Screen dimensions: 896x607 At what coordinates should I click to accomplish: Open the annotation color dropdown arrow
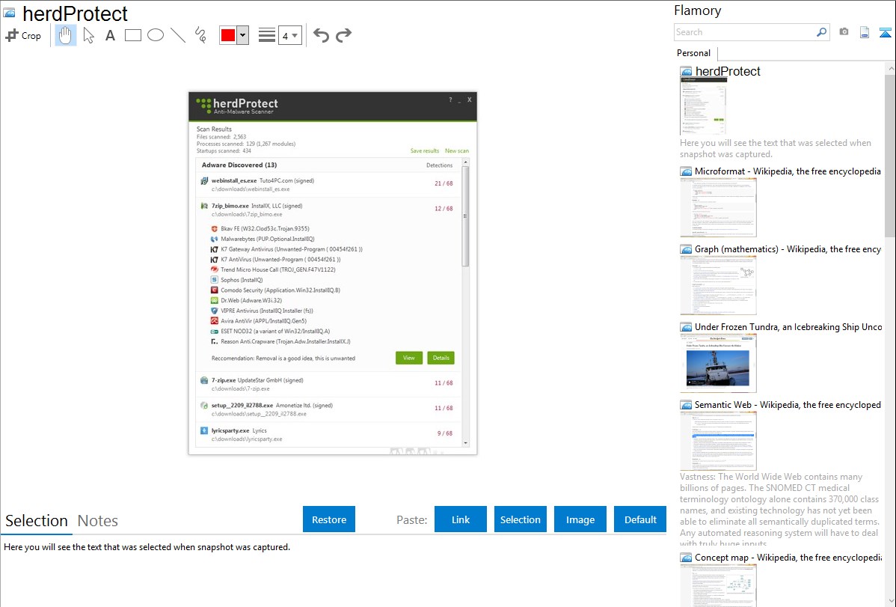click(243, 35)
